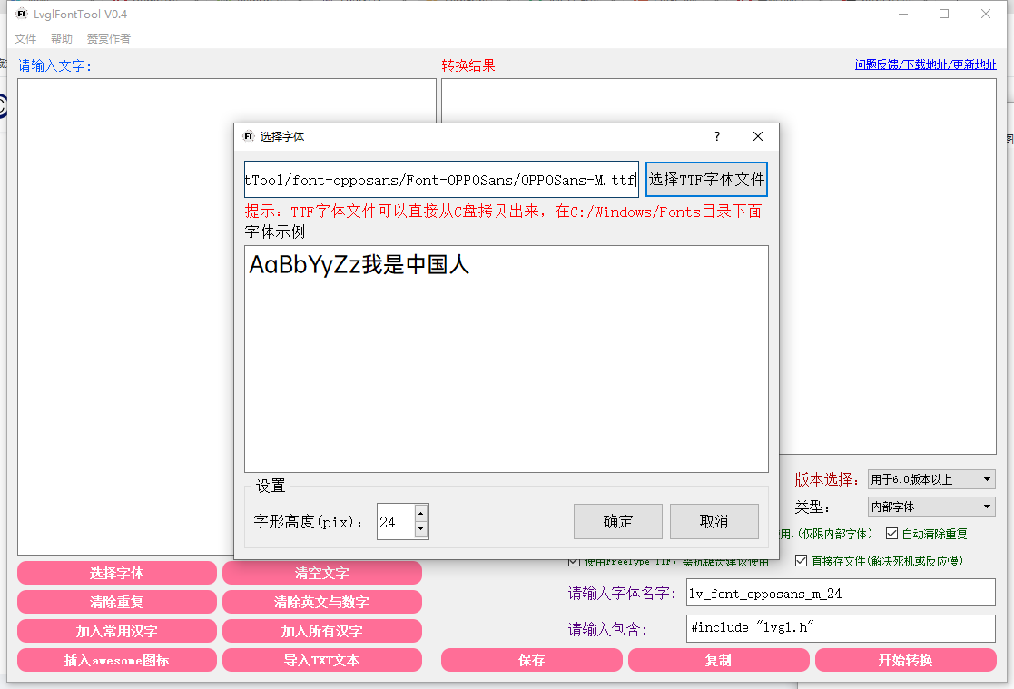Increase 字形高度 with the up arrow
Viewport: 1014px width, 689px height.
tap(420, 514)
